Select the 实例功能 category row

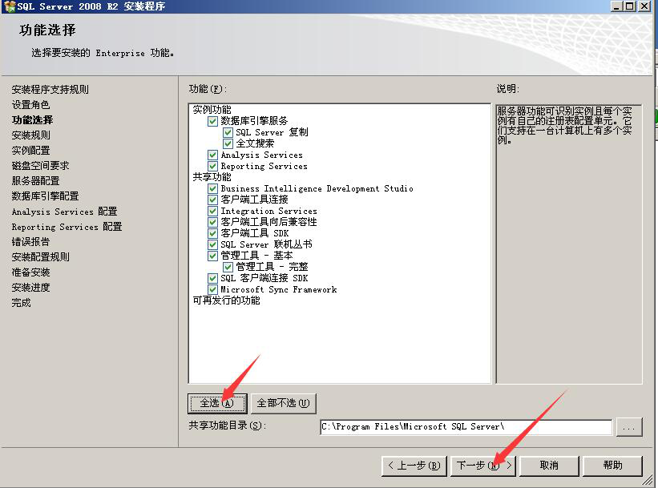point(212,110)
